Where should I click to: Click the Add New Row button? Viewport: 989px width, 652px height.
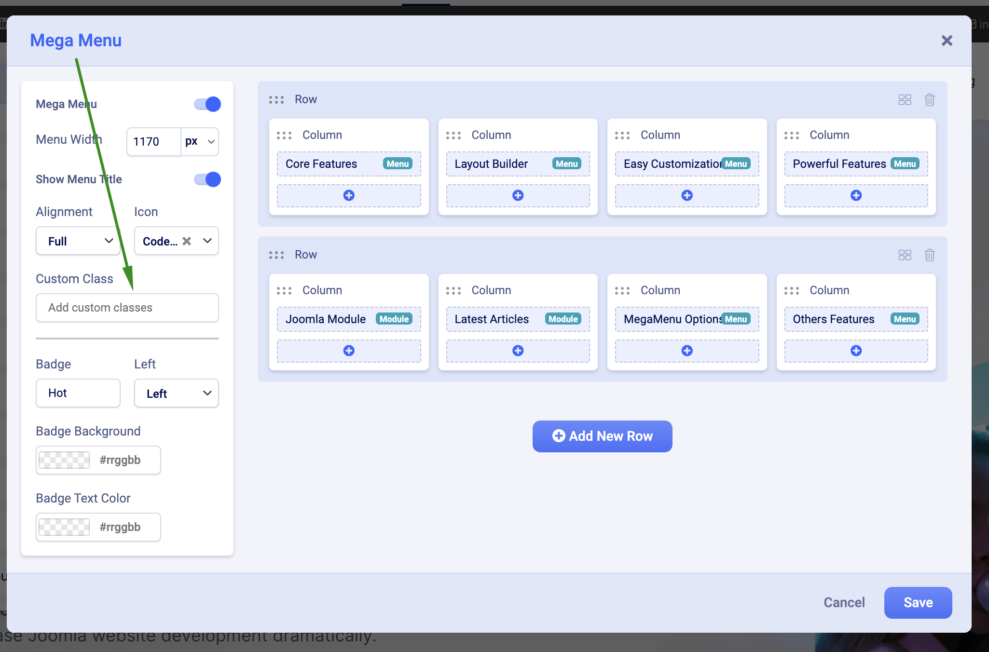click(602, 436)
